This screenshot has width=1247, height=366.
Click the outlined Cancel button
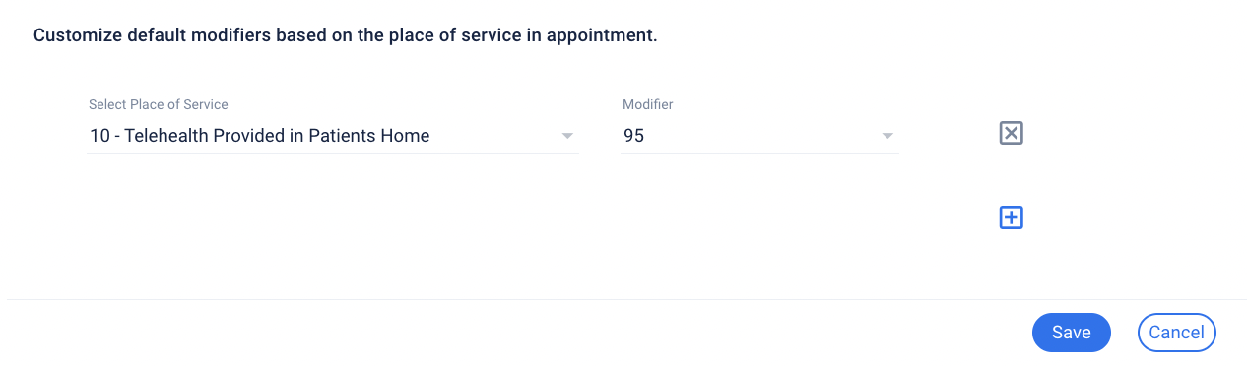tap(1177, 333)
